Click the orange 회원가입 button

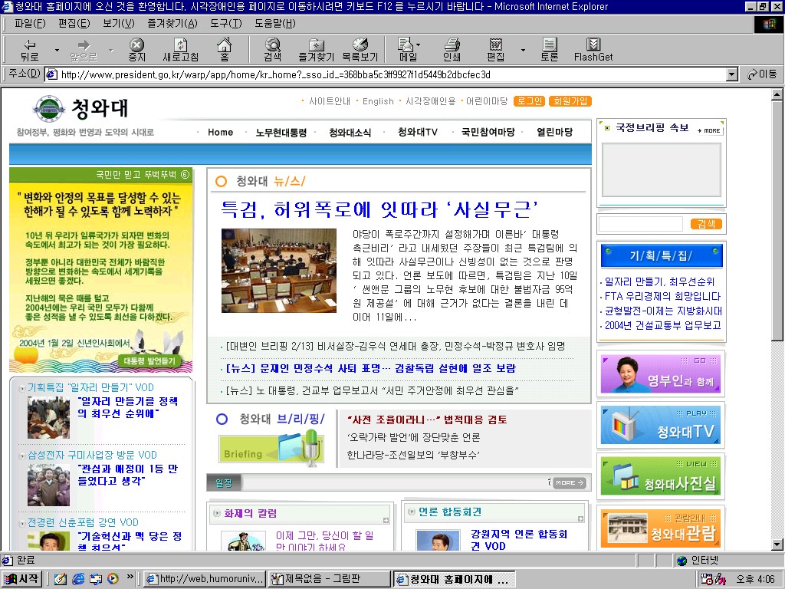tap(570, 101)
